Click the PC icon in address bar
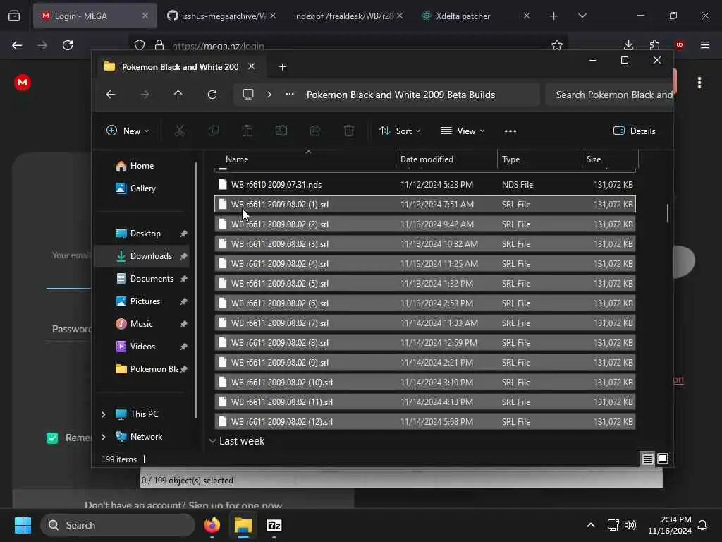Screen dimensions: 722x542 (x=248, y=95)
